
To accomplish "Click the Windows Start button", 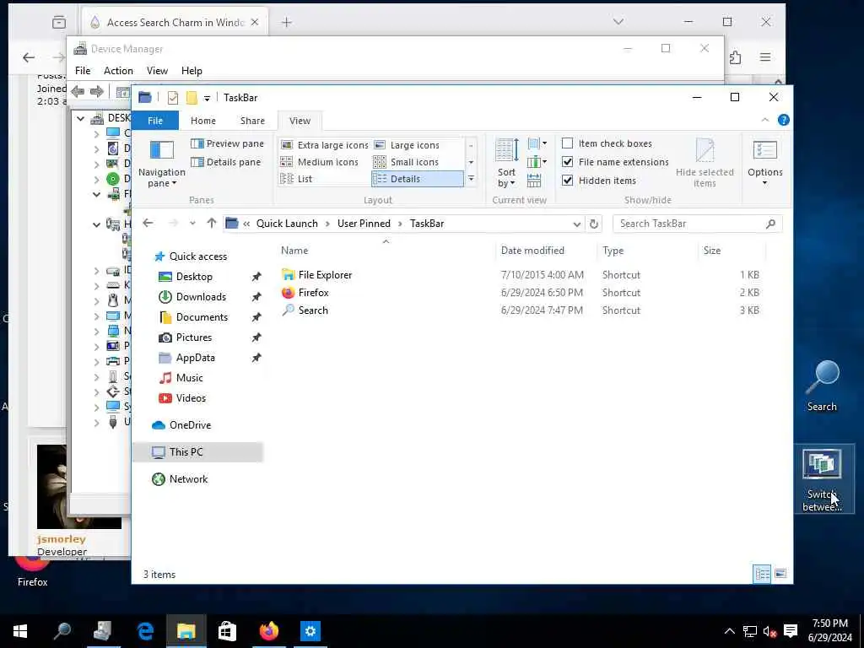I will [x=20, y=631].
